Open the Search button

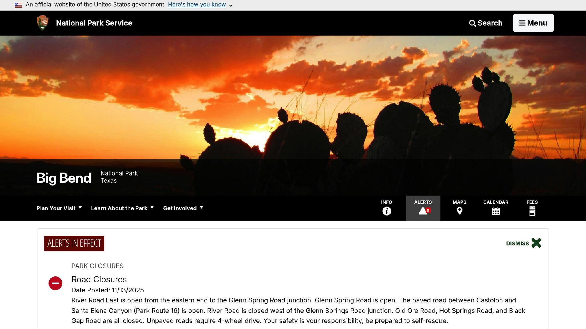[486, 23]
